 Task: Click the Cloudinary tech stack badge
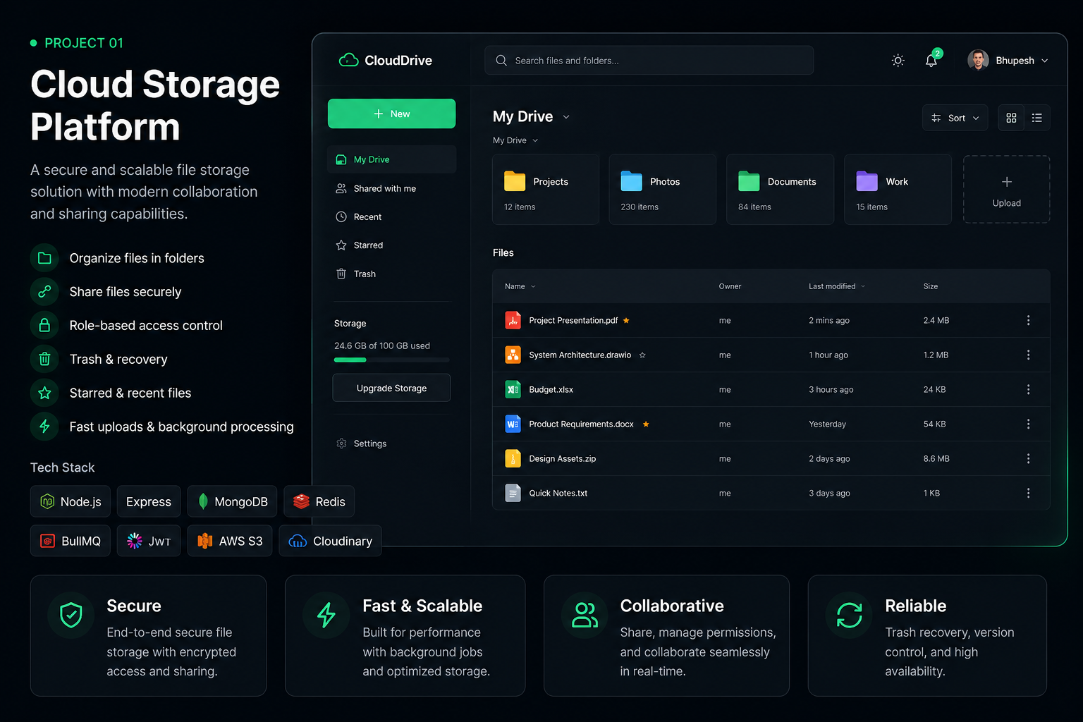tap(330, 541)
